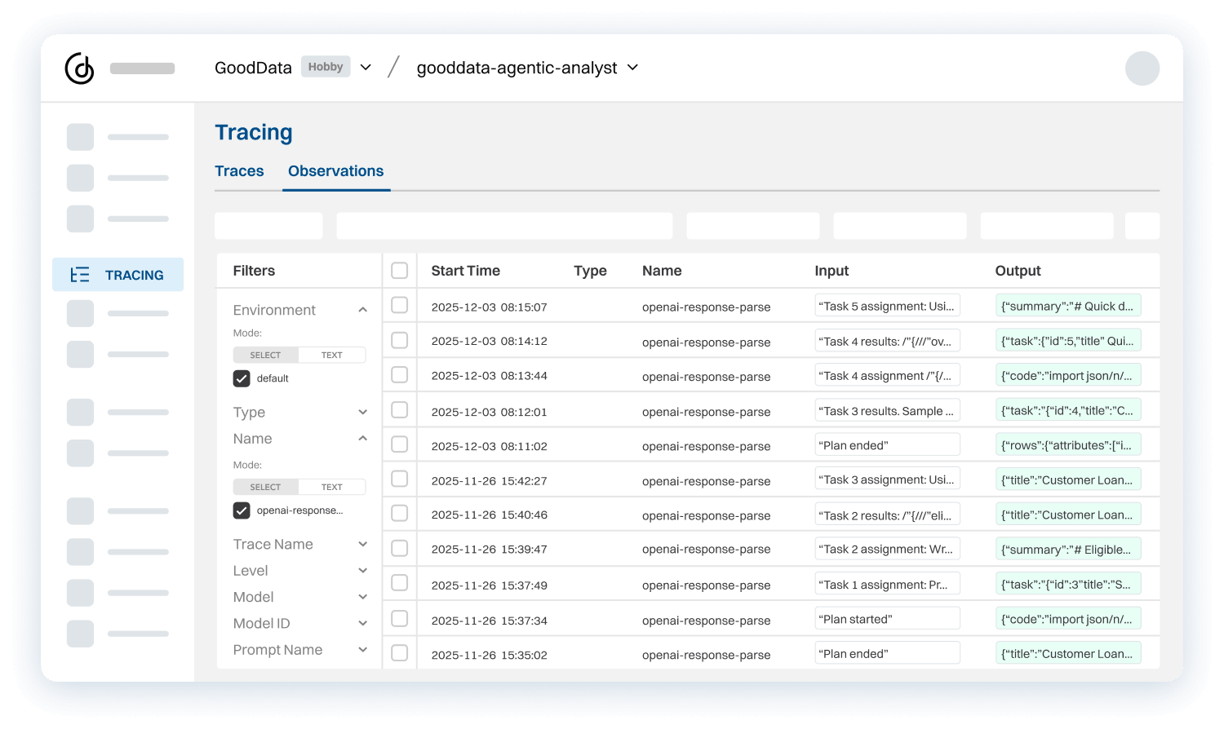Screen dimensions: 1224x729
Task: Expand the Trace Name filter
Action: 362,545
